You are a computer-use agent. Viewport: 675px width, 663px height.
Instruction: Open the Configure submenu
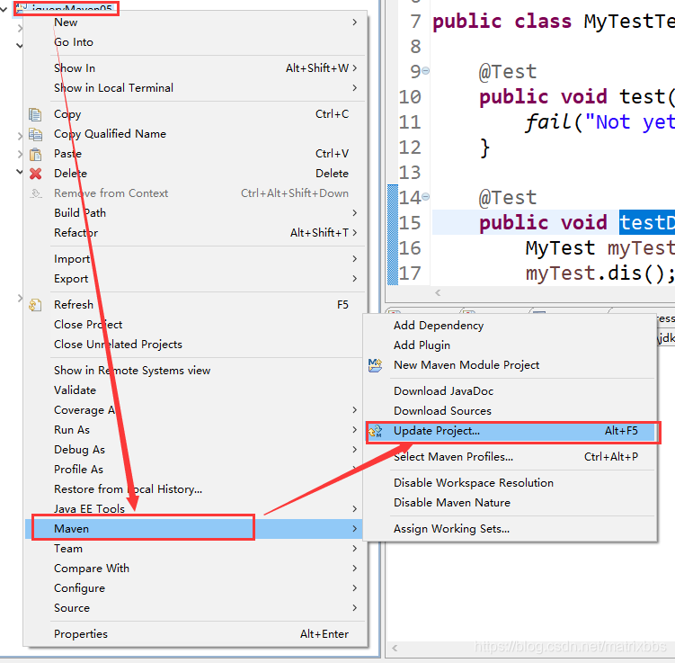(195, 588)
